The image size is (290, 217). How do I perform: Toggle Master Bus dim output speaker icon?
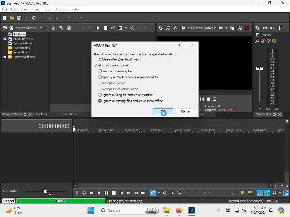coord(272,28)
